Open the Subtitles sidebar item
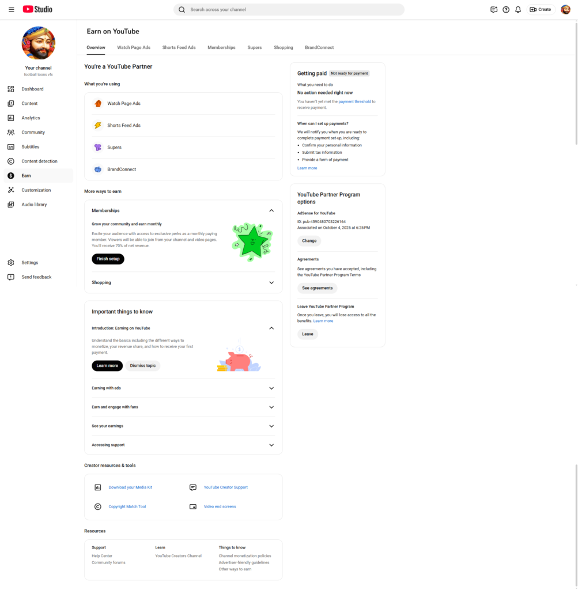The height and width of the screenshot is (590, 578). [30, 147]
